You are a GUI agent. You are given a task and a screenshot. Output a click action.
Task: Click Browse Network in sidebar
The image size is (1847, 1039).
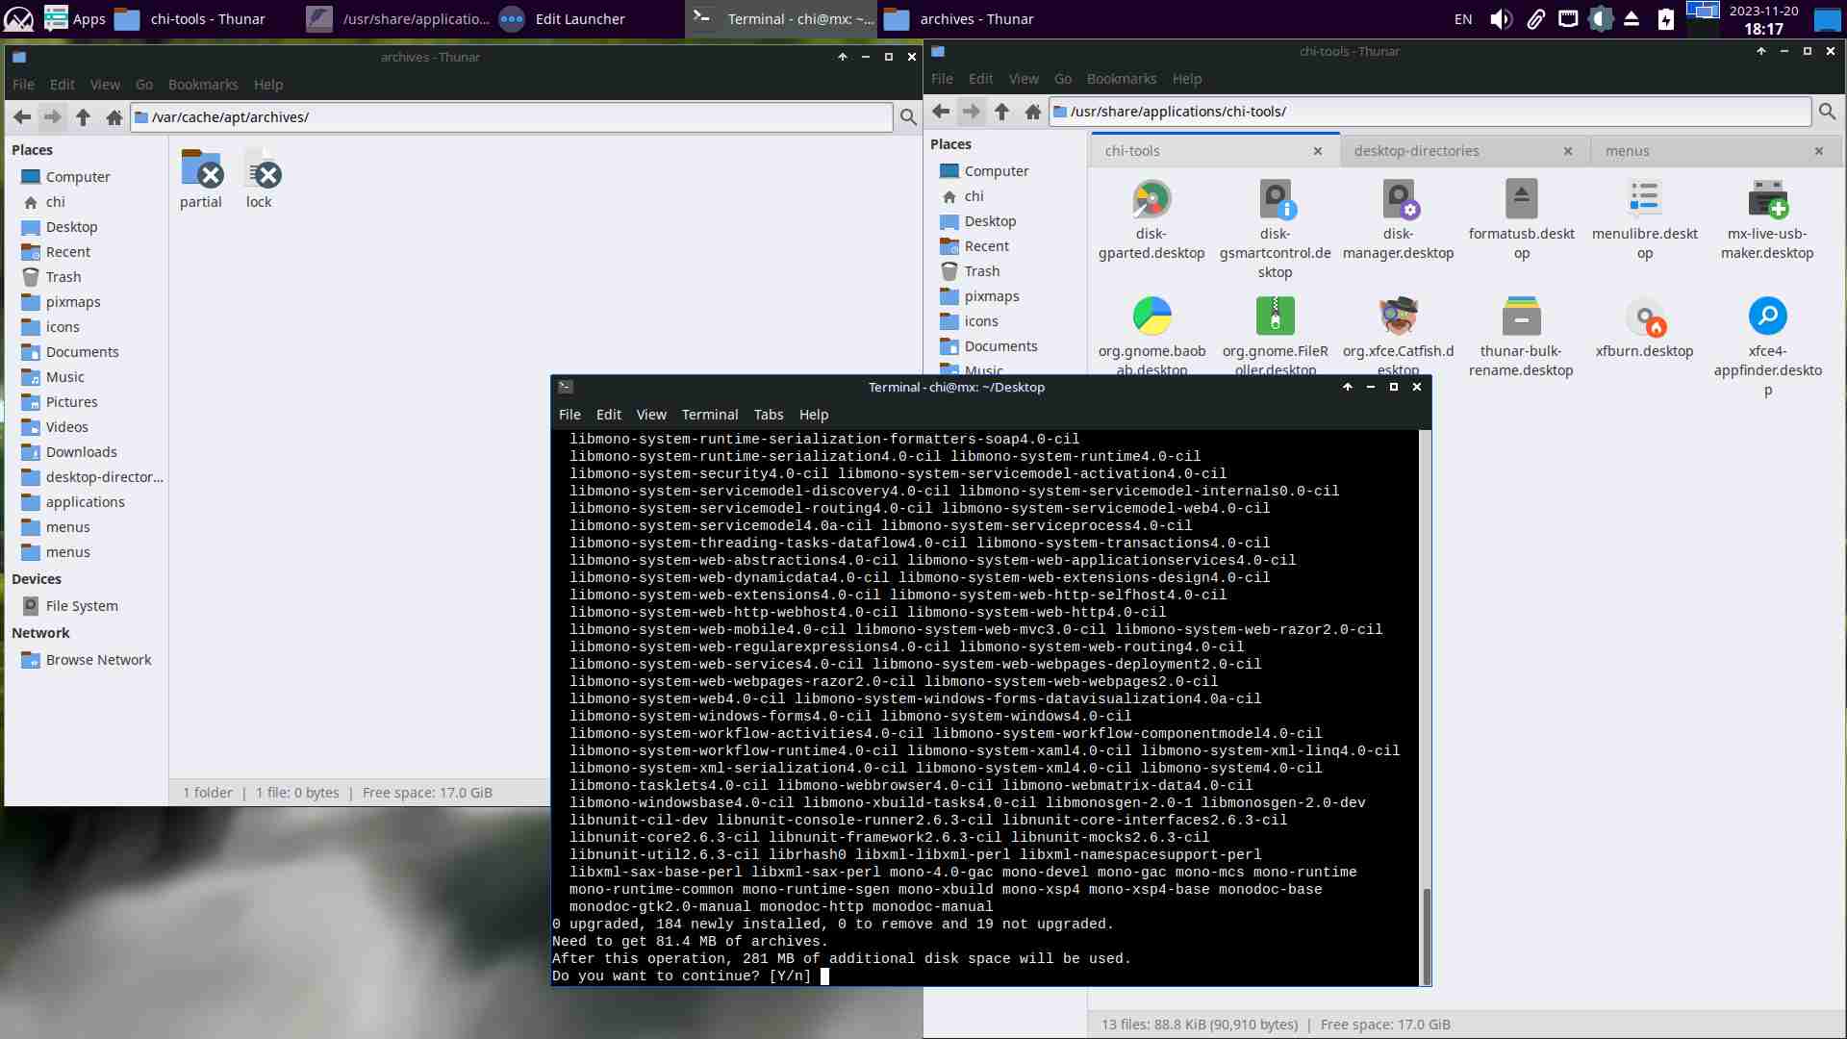coord(98,660)
